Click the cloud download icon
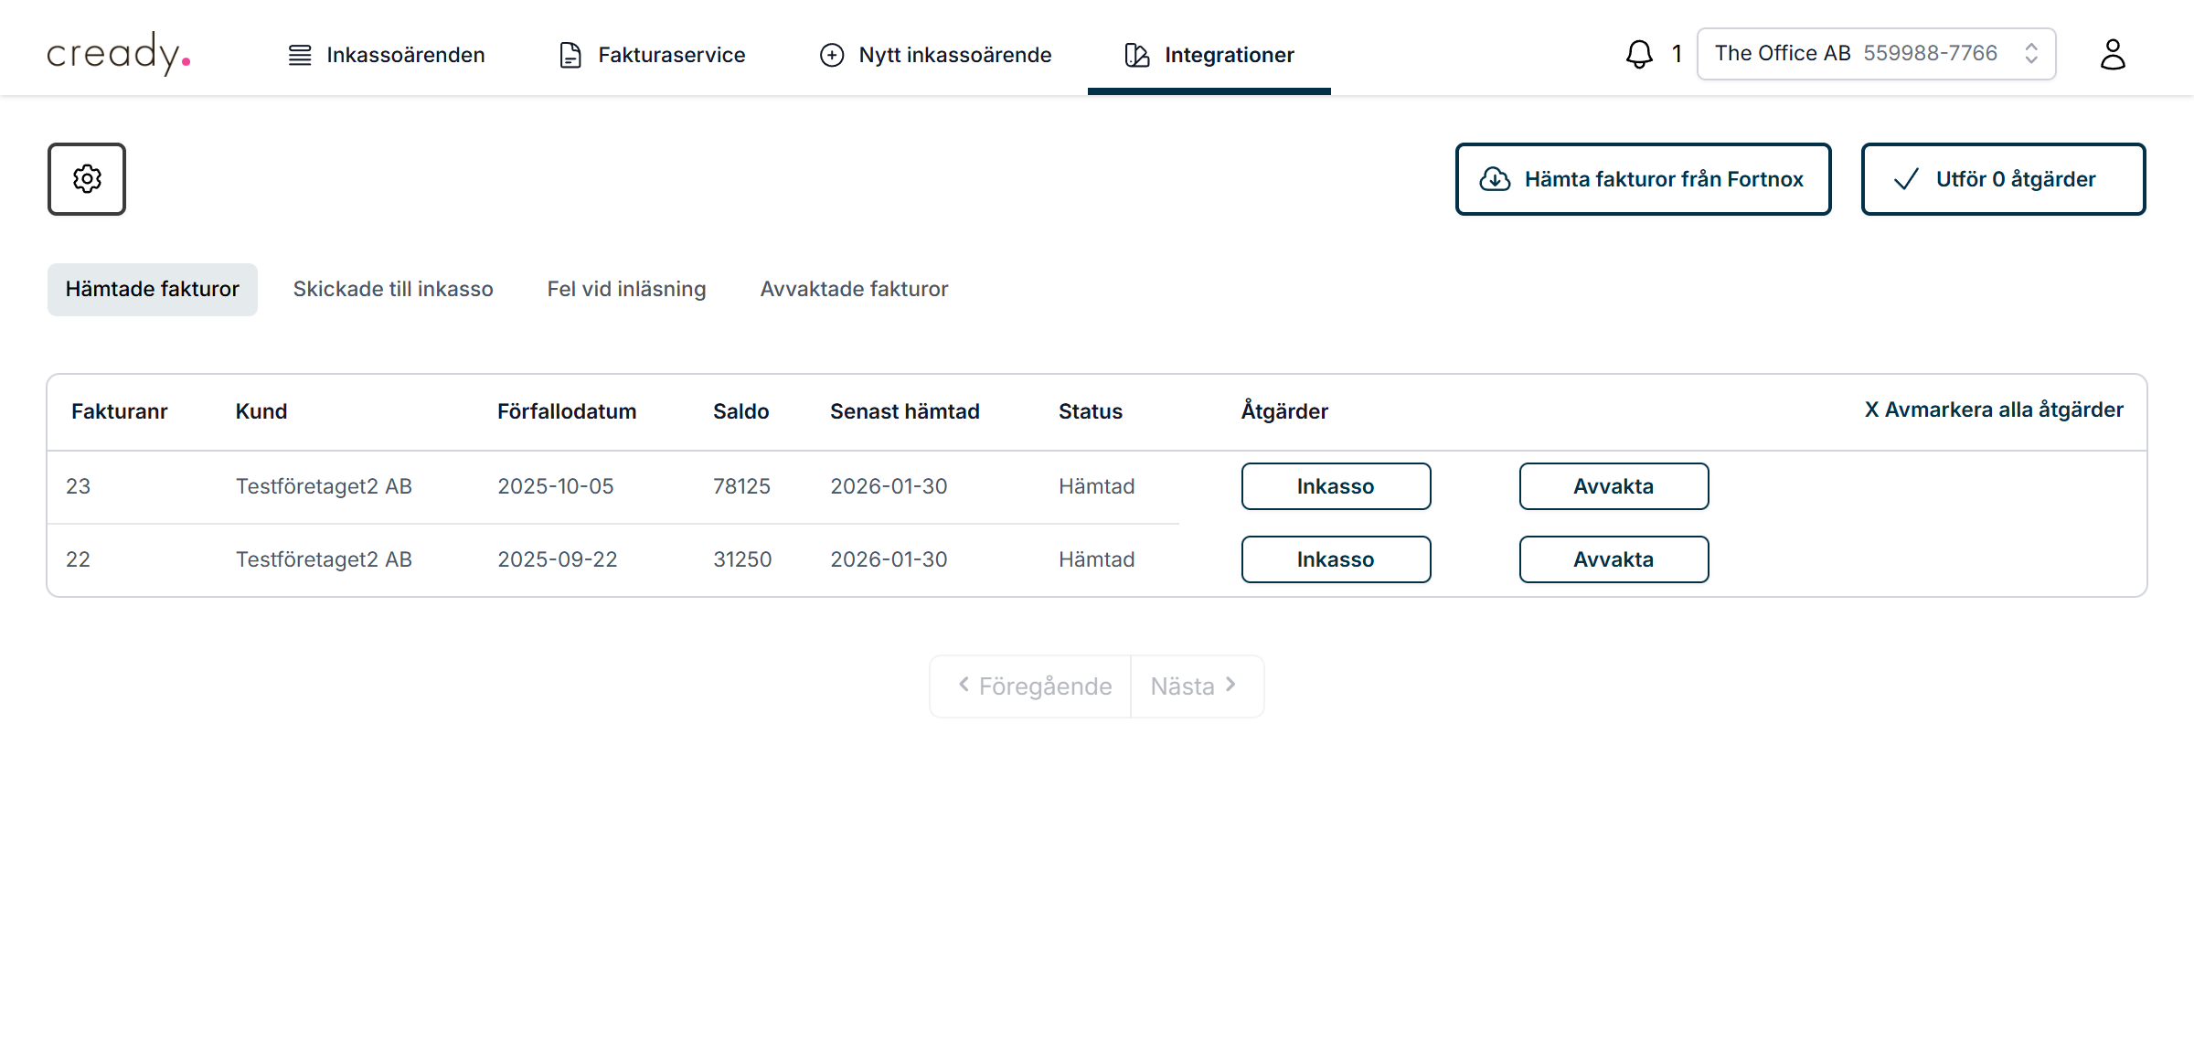 click(x=1495, y=179)
